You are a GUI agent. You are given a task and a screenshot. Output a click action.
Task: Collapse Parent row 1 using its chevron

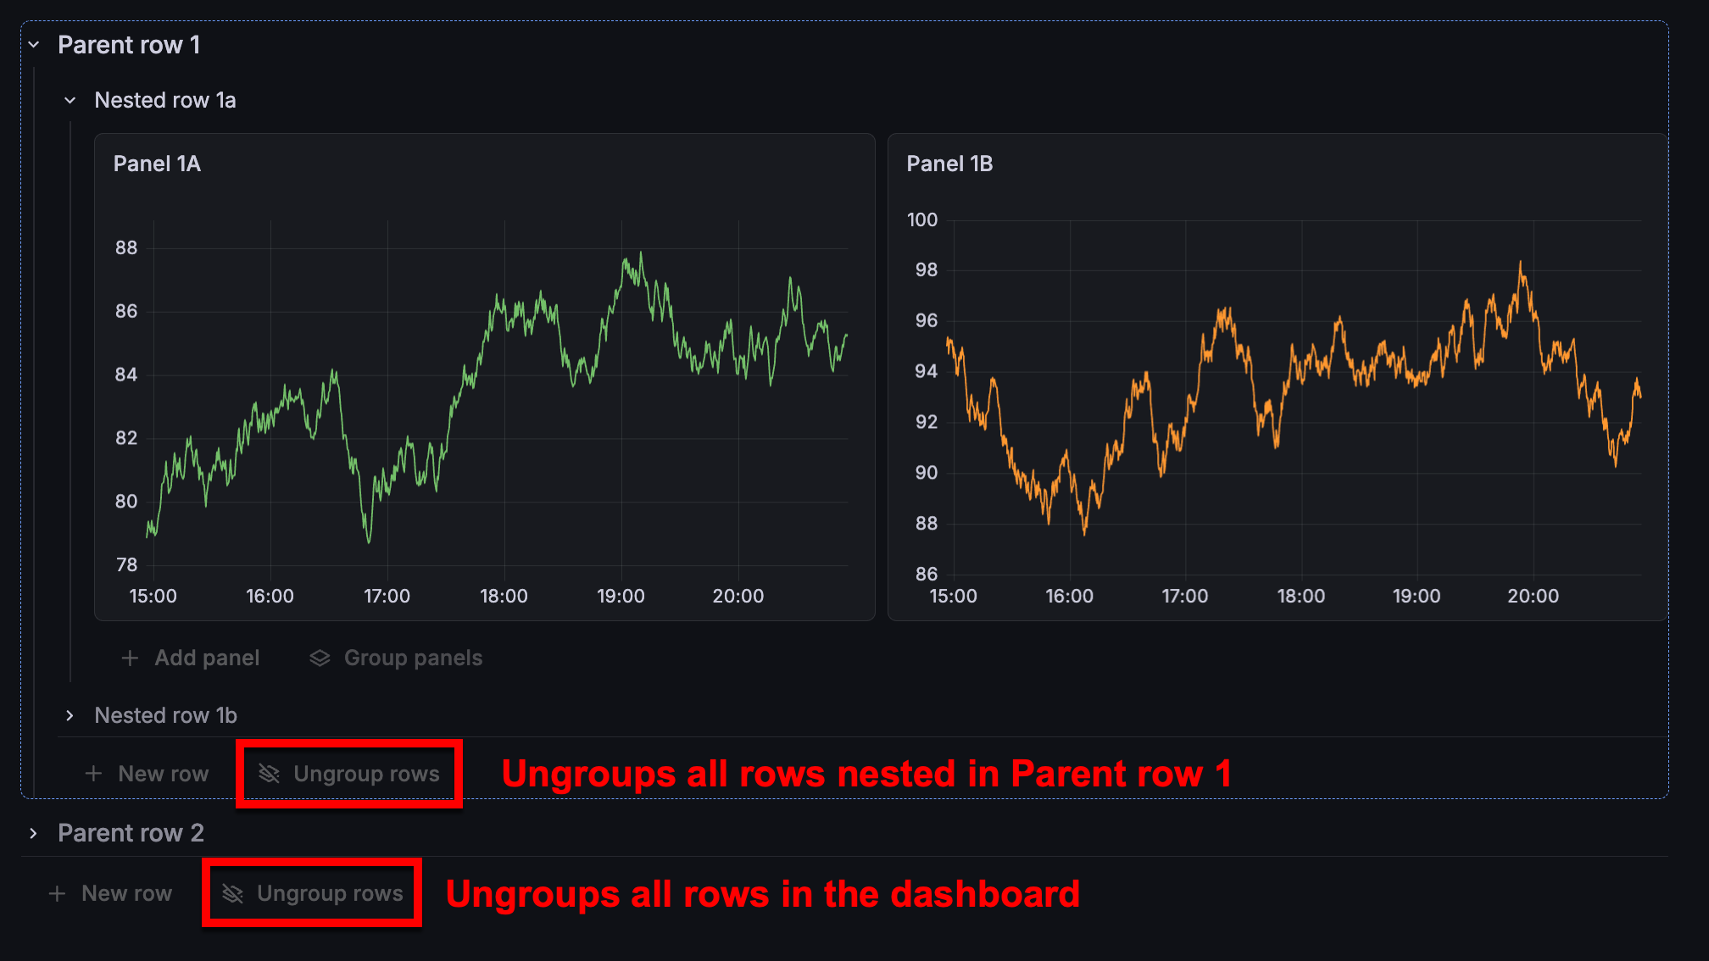click(x=33, y=44)
